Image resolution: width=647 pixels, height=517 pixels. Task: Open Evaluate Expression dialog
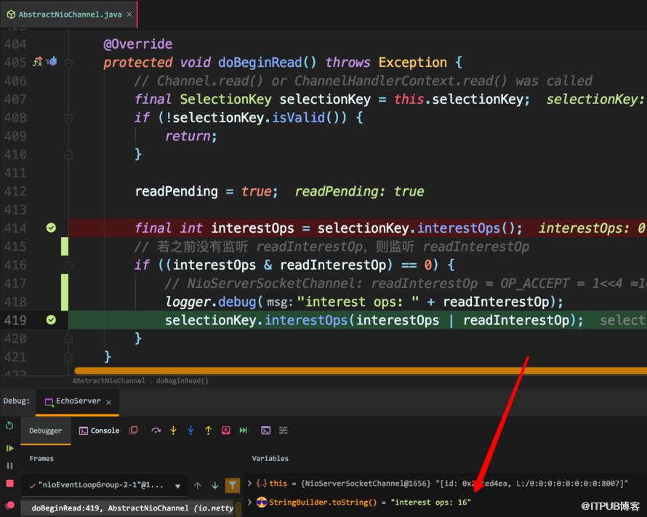[266, 430]
